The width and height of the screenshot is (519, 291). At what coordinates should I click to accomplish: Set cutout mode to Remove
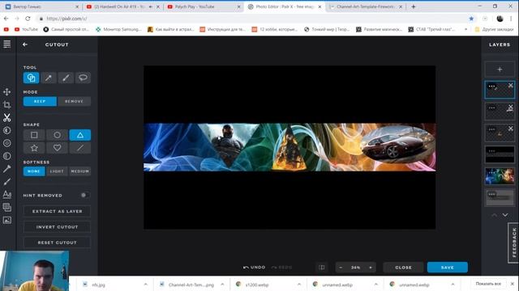pyautogui.click(x=74, y=101)
